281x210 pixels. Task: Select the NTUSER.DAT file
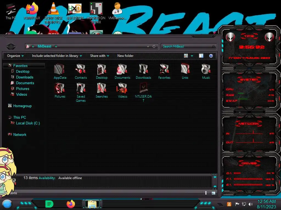pos(143,92)
